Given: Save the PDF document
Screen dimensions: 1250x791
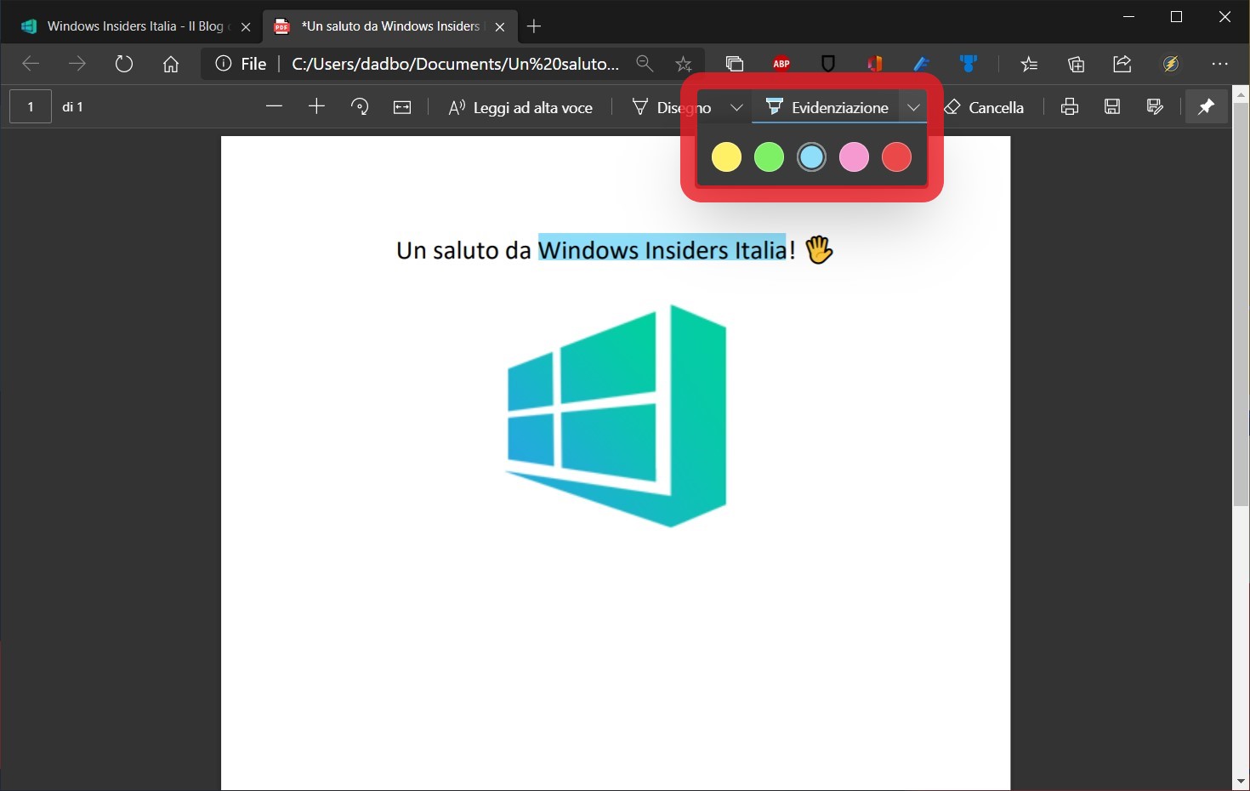Looking at the screenshot, I should [1112, 106].
